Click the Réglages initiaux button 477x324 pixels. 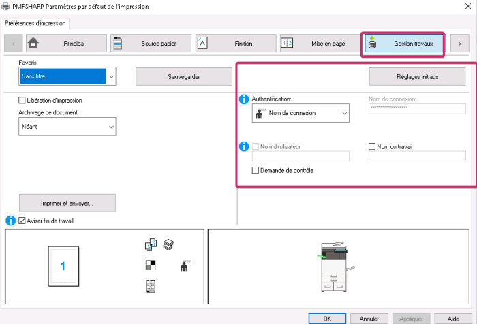418,76
